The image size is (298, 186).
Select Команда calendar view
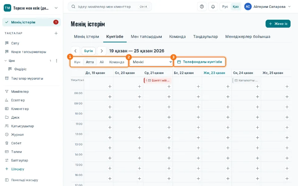click(117, 62)
